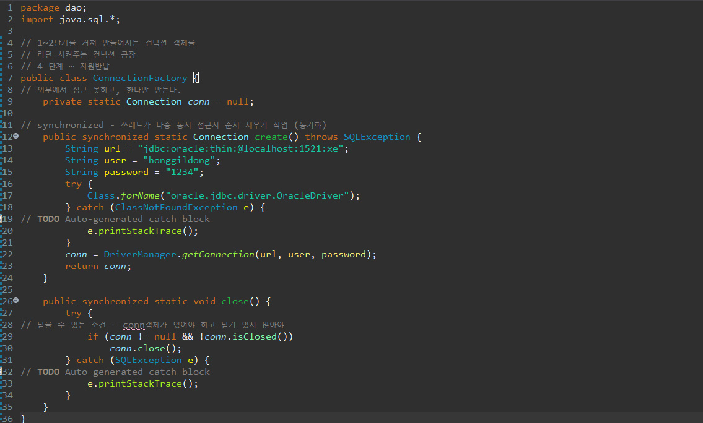Image resolution: width=703 pixels, height=423 pixels.
Task: Click line number 3 in the gutter
Action: 10,32
